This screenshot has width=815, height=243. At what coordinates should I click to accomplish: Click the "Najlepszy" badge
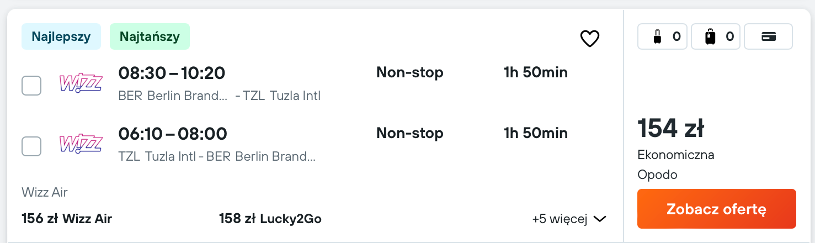61,36
